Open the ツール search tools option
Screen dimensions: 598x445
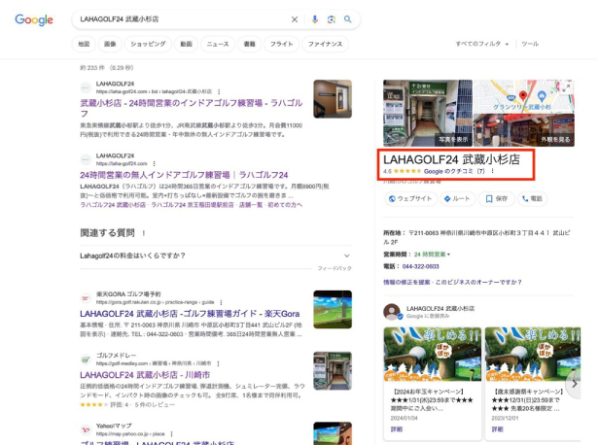[530, 44]
